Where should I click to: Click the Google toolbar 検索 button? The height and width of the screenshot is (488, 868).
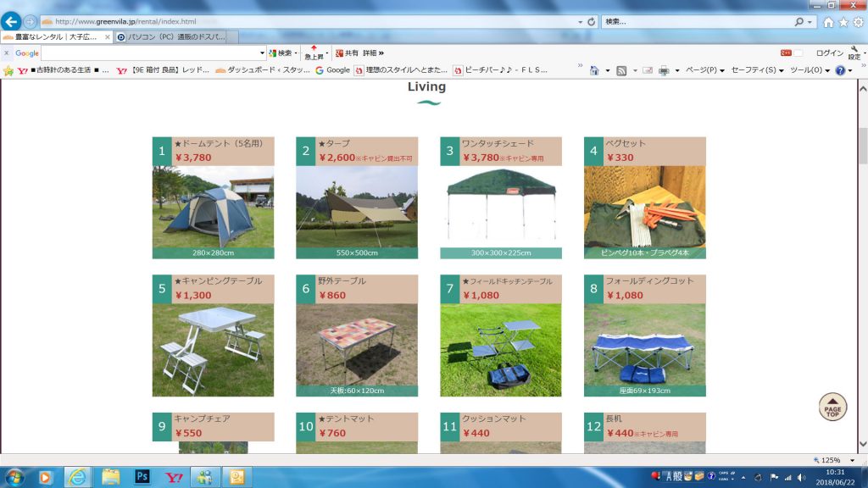pos(281,53)
